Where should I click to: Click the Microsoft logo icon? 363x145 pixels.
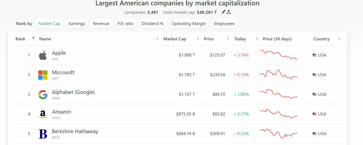(x=43, y=75)
